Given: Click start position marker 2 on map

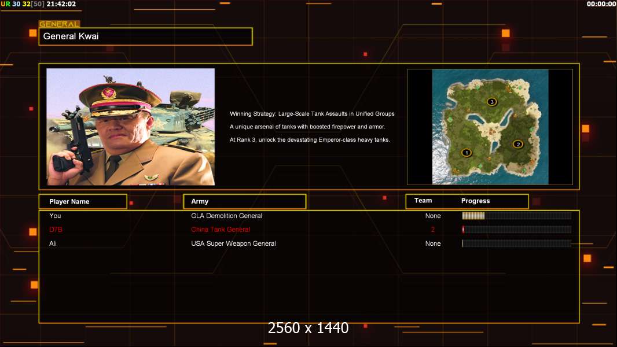Looking at the screenshot, I should [x=518, y=144].
